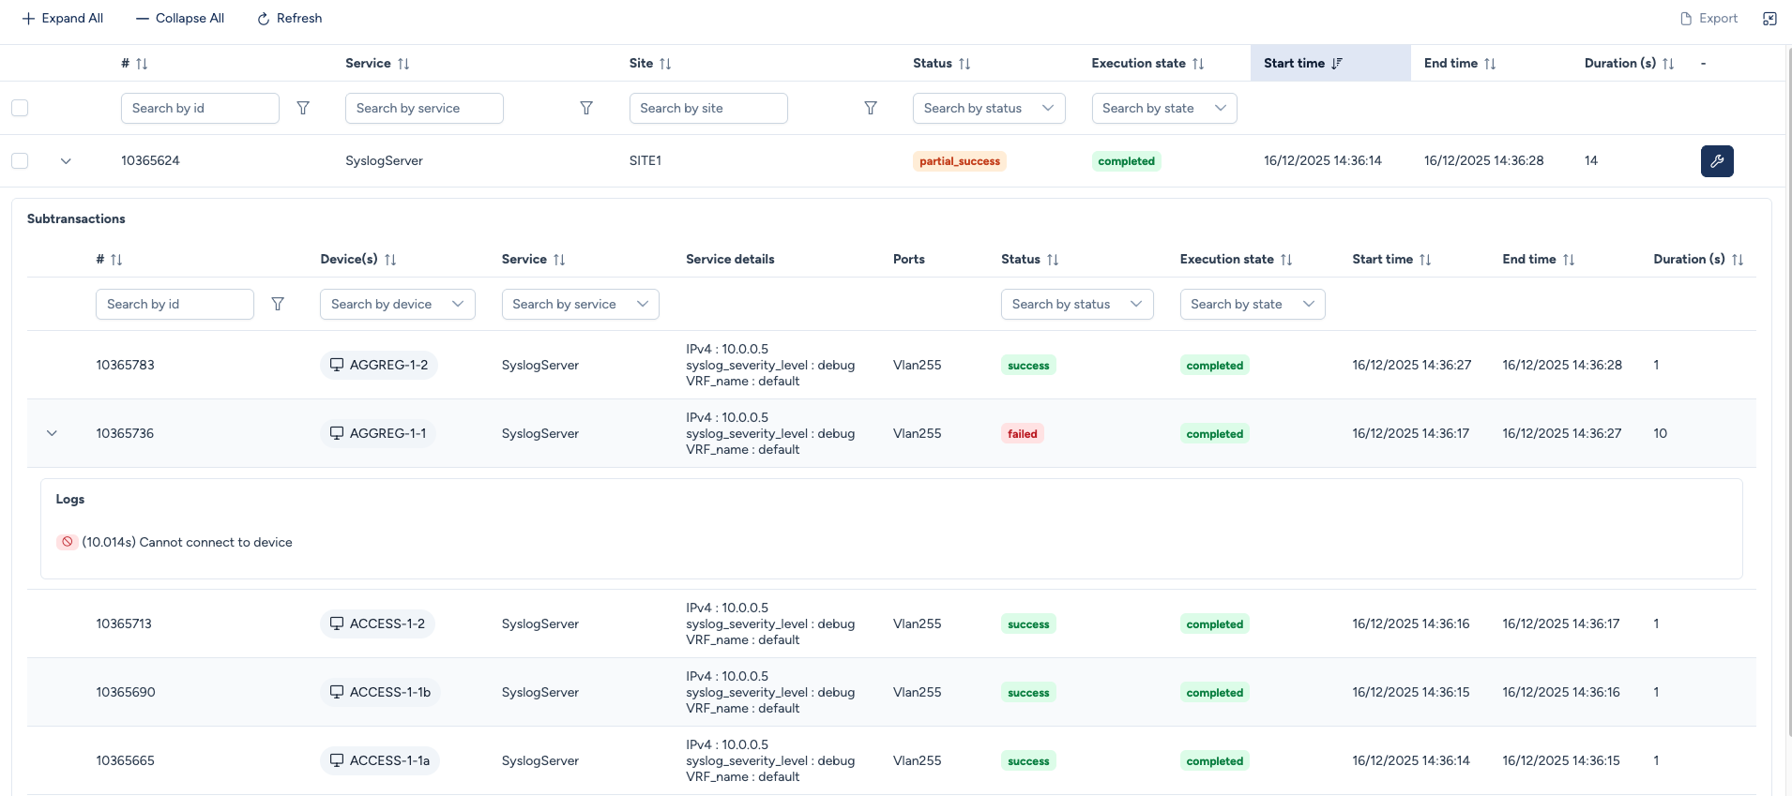Sort subtransactions by Device(s) column
The width and height of the screenshot is (1792, 796).
(390, 260)
